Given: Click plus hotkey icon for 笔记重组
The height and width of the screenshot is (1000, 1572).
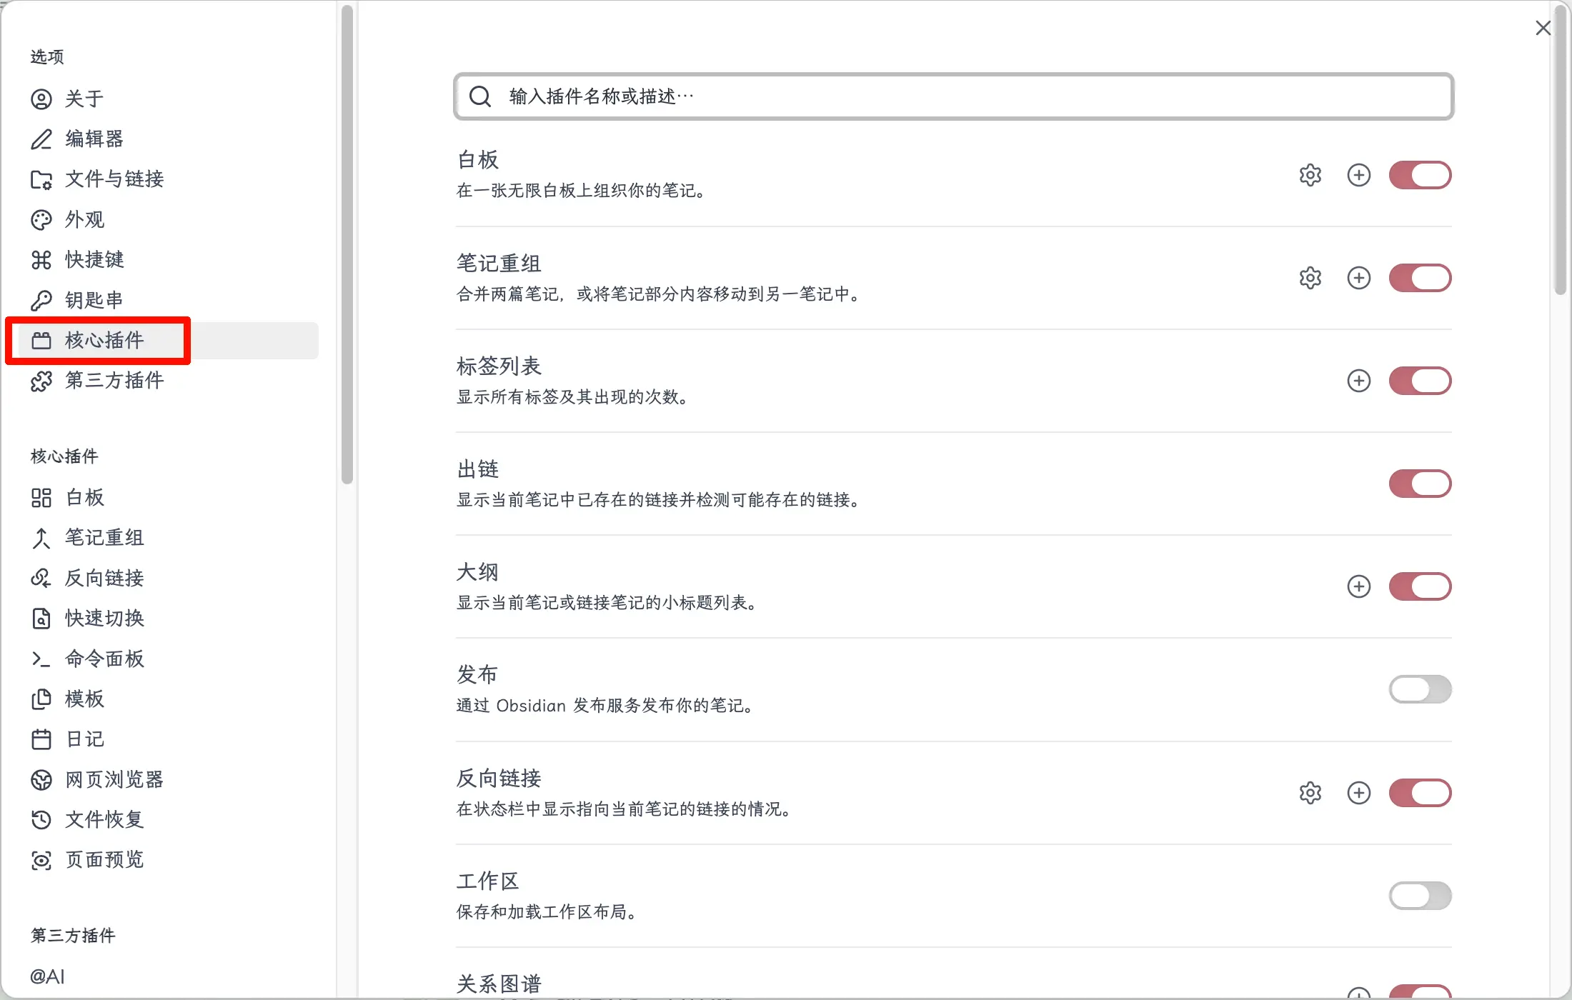Looking at the screenshot, I should point(1358,278).
